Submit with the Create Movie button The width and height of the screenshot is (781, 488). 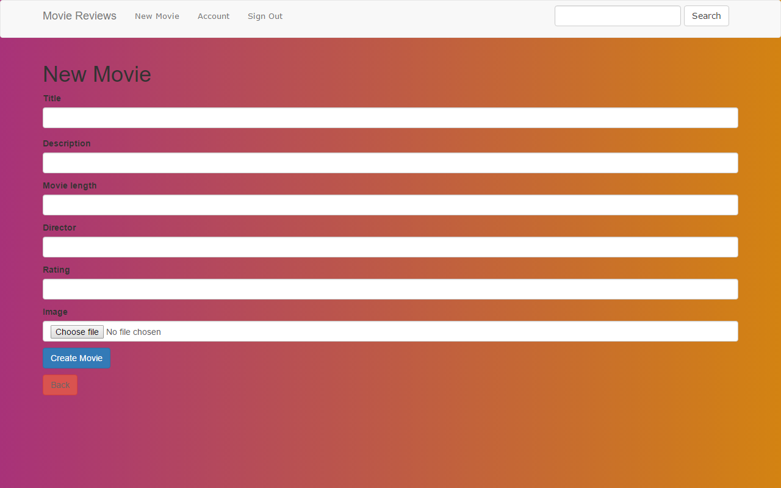pos(76,358)
